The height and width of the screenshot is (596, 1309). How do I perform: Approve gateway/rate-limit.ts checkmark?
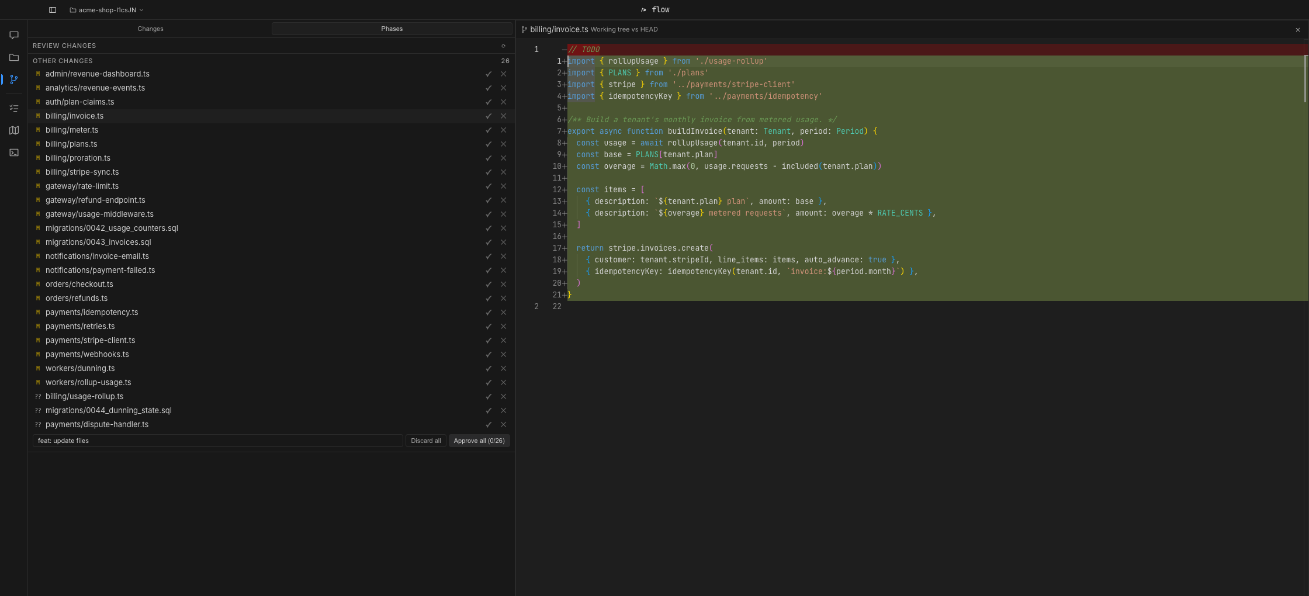coord(489,186)
